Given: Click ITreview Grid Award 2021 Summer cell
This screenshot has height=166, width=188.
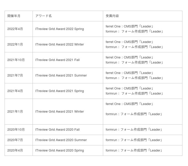Looking at the screenshot, I should (61, 76).
